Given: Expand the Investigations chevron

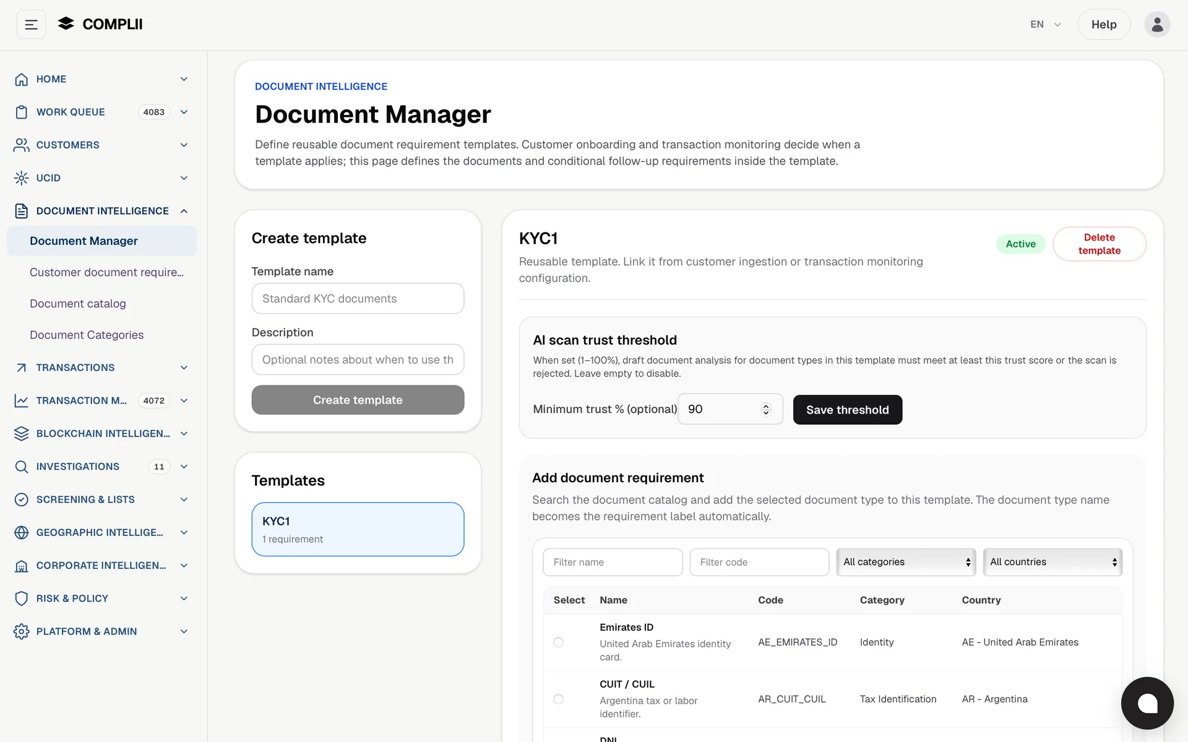Looking at the screenshot, I should pos(184,466).
